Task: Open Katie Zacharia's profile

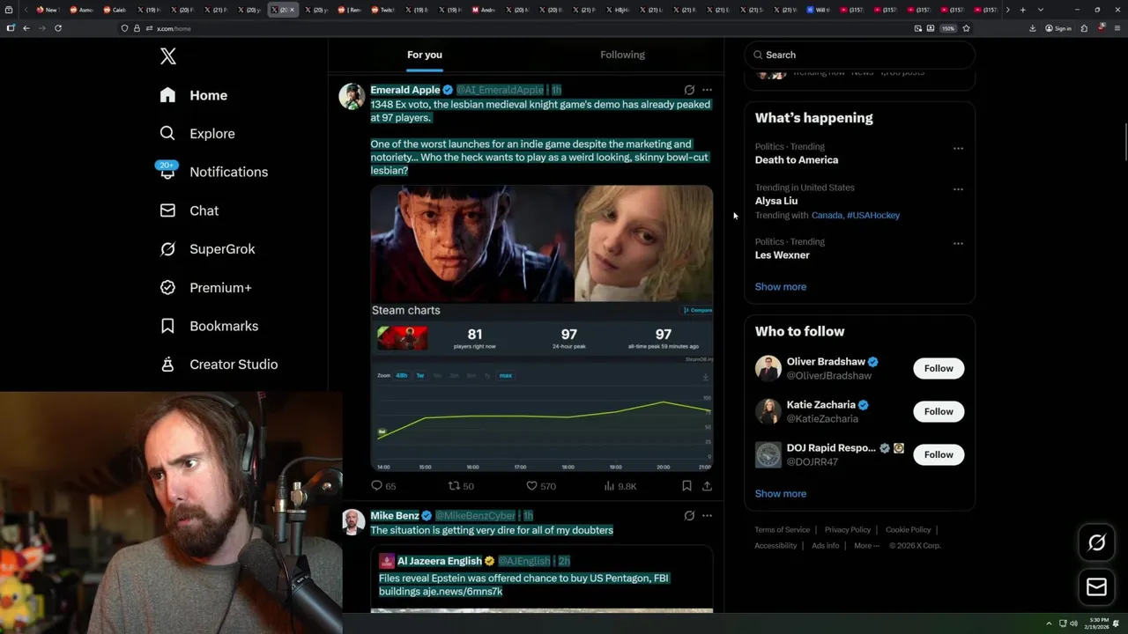Action: 821,405
